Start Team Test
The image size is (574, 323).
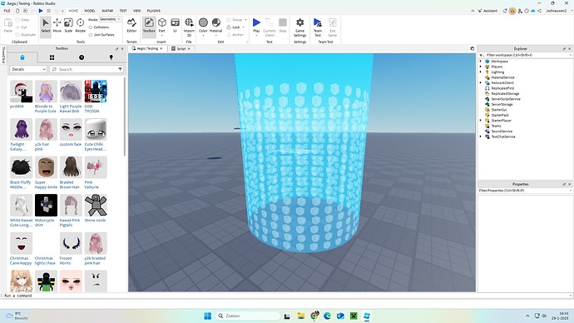pyautogui.click(x=318, y=27)
